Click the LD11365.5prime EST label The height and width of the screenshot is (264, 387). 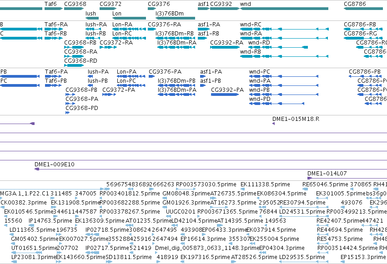[x=32, y=230]
